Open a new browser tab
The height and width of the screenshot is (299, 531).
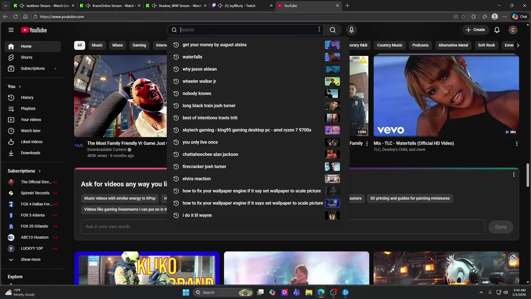click(x=347, y=6)
